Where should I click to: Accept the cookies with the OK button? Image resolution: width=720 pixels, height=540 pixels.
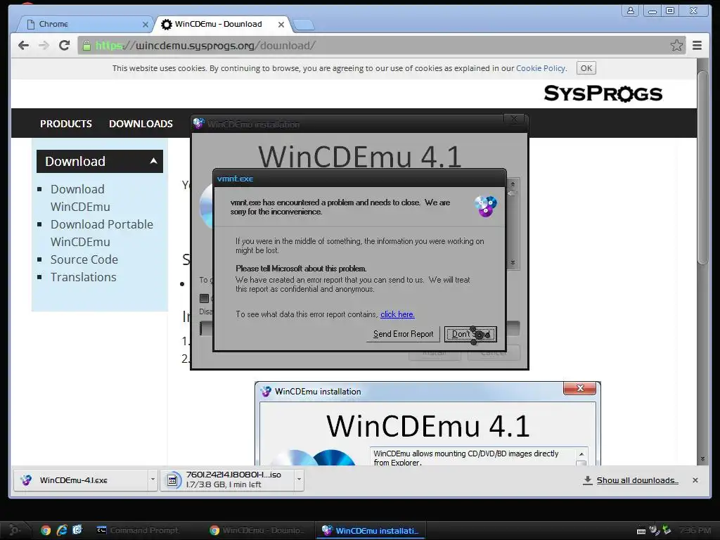coord(586,68)
